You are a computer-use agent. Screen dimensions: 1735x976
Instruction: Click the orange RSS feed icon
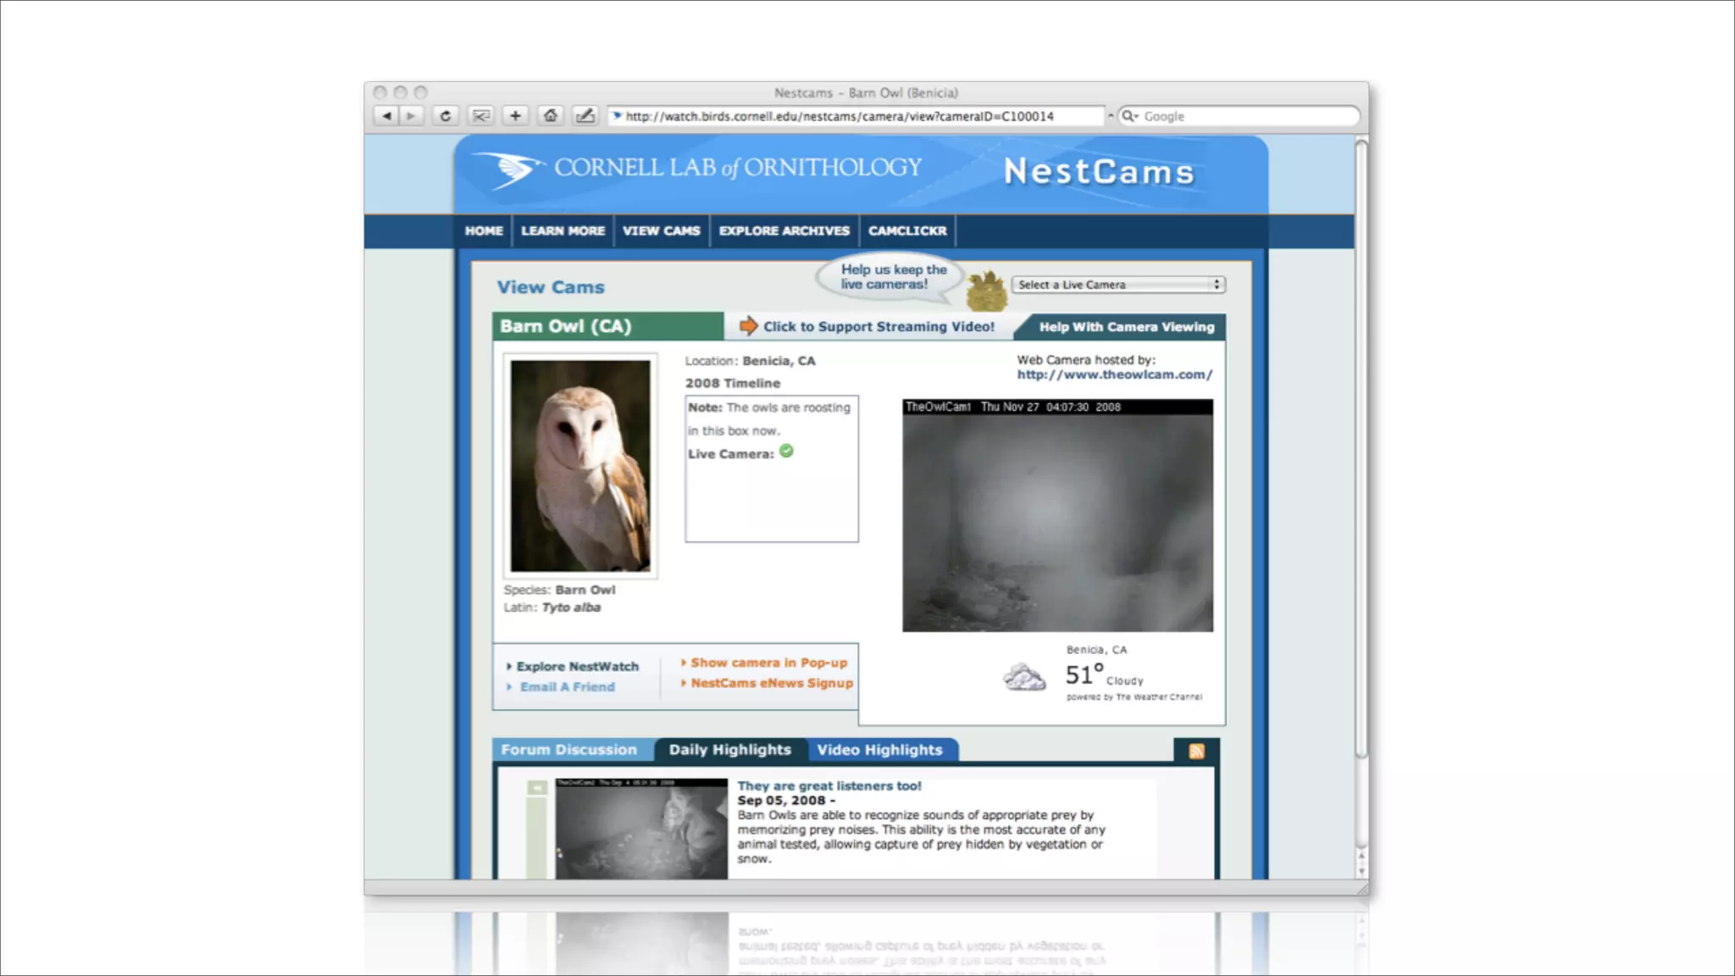1196,751
